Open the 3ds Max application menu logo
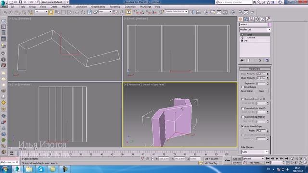308x173 pixels. click(x=3, y=3)
